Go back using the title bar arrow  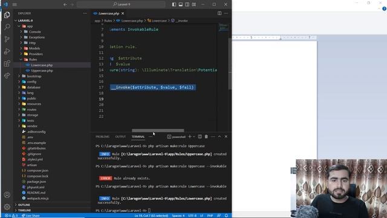pyautogui.click(x=65, y=4)
